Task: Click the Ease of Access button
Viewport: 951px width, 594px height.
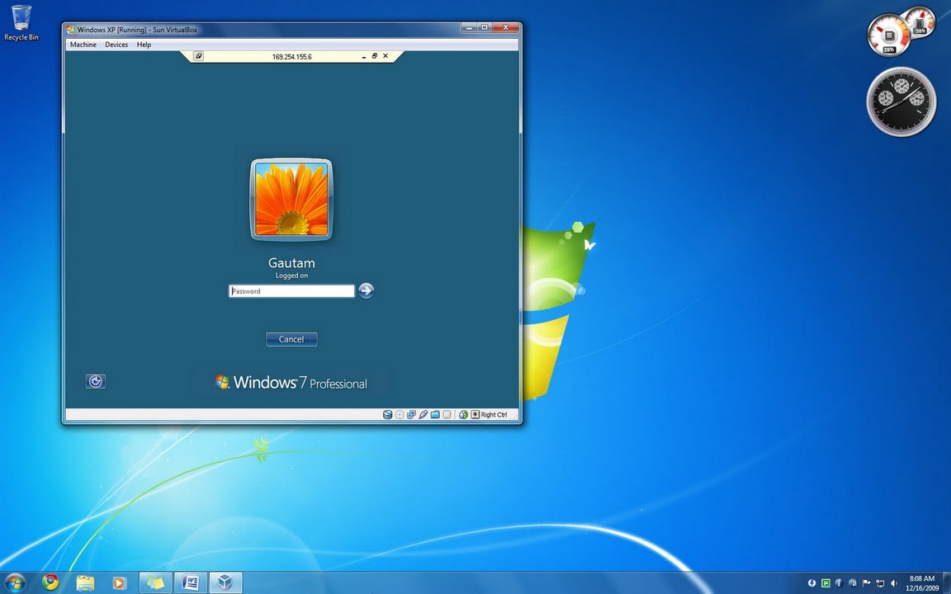Action: [x=95, y=381]
